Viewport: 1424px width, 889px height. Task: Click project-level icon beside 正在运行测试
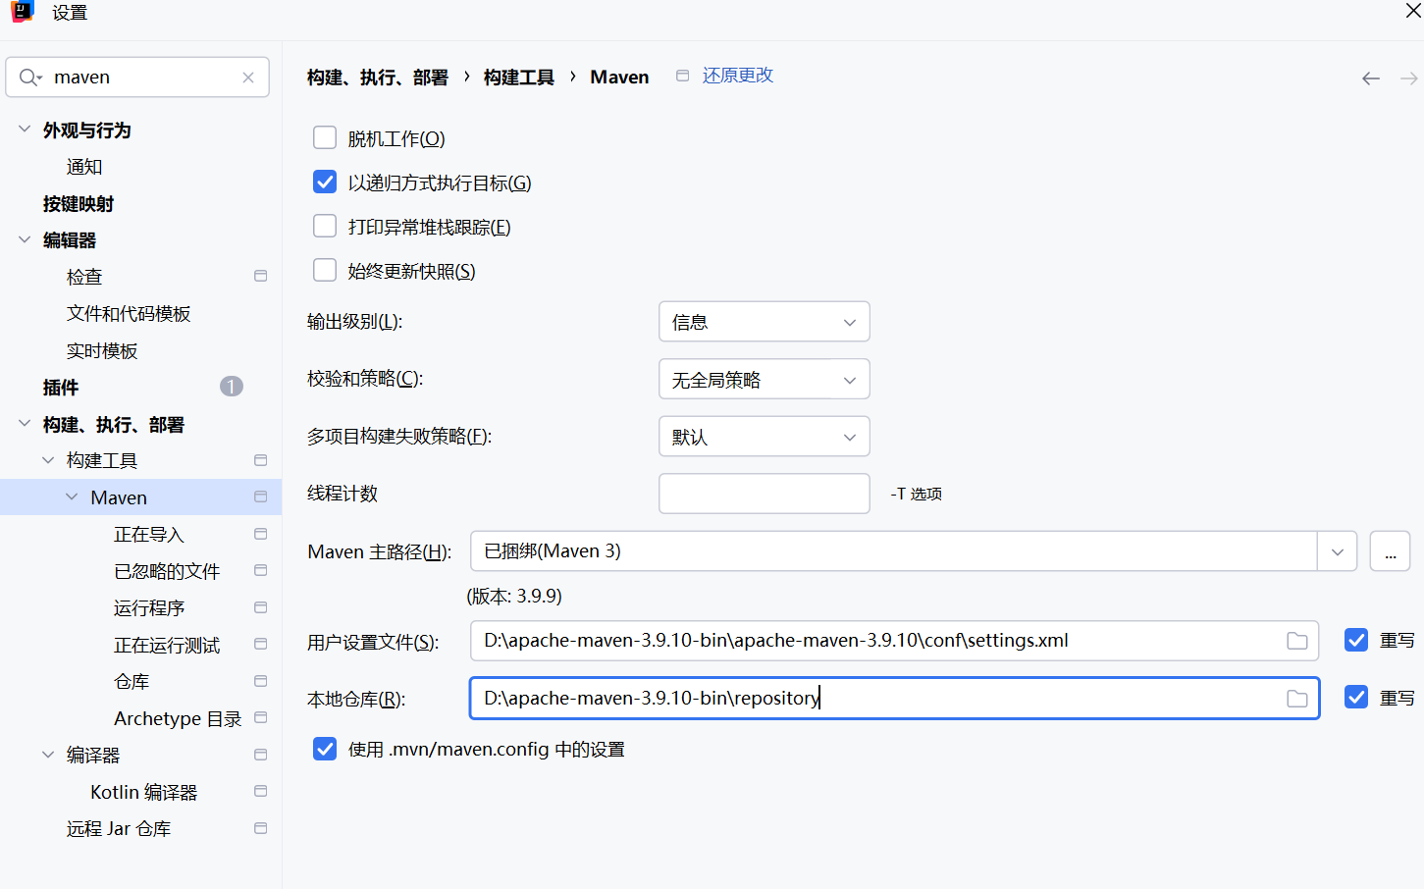tap(260, 644)
